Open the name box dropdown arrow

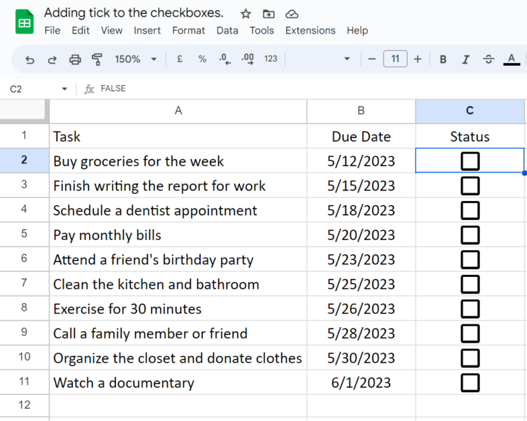[x=65, y=89]
